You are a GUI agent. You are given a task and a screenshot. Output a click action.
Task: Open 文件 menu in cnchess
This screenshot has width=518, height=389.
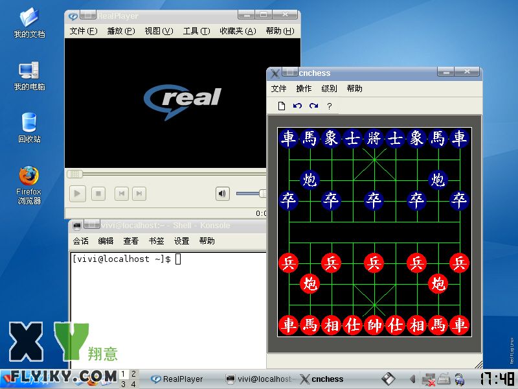[278, 89]
